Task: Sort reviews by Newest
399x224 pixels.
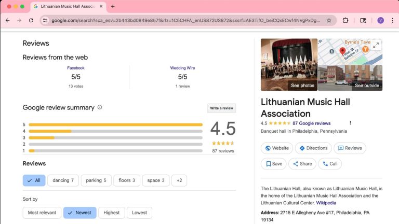Action: coord(80,213)
